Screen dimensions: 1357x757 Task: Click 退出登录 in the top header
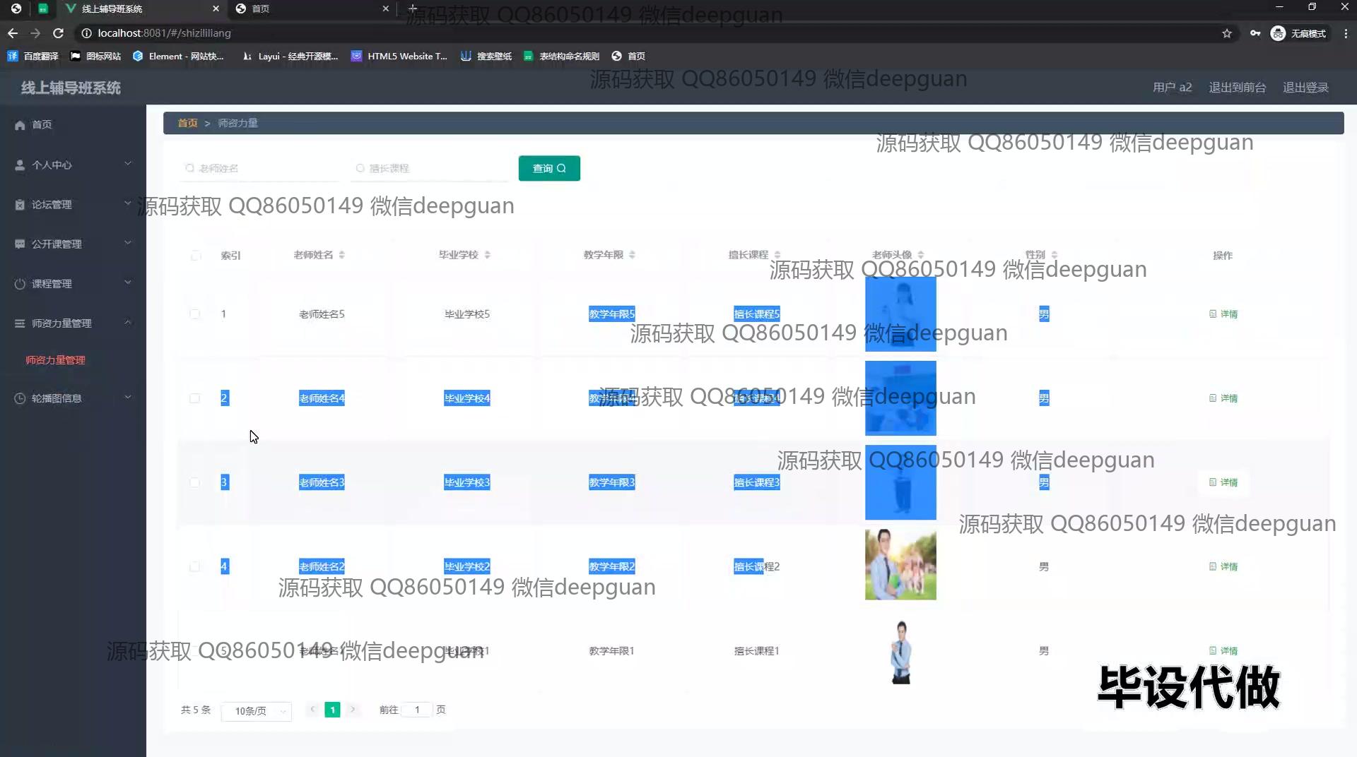click(1305, 88)
